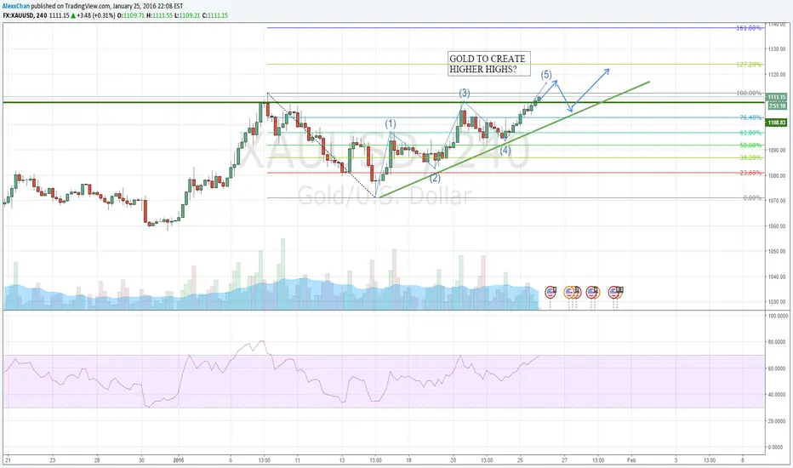The image size is (793, 468).
Task: Open the AlexxChan author profile link
Action: [15, 6]
